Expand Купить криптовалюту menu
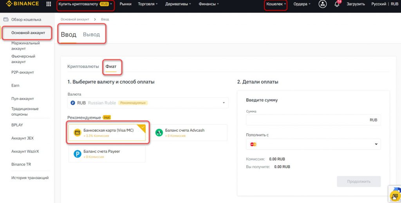This screenshot has height=203, width=401. click(x=85, y=4)
